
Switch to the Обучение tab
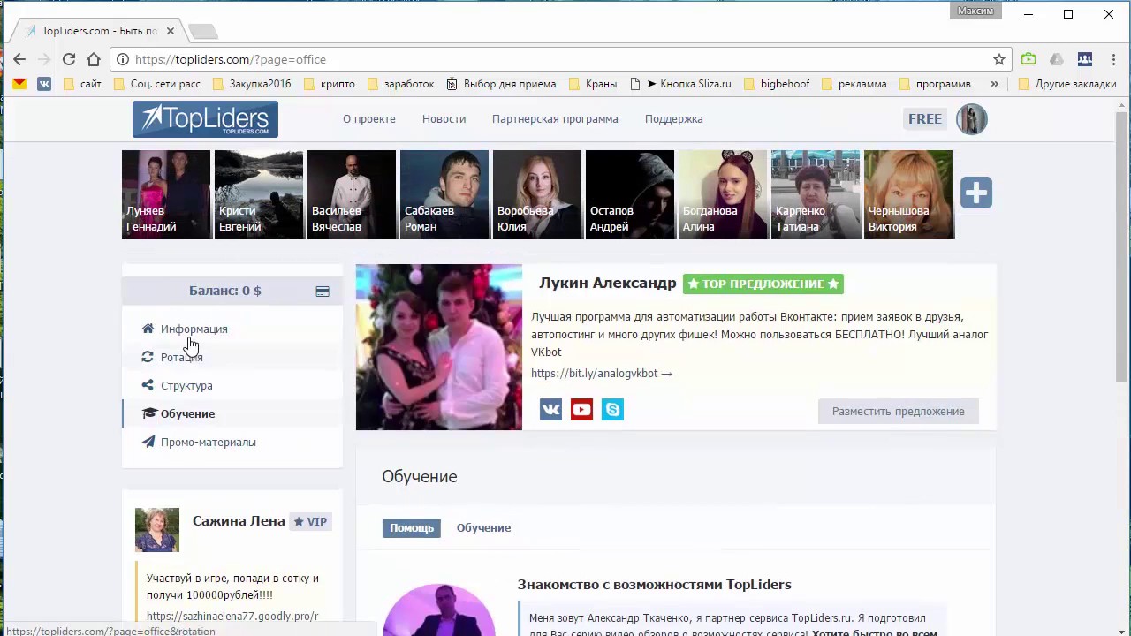coord(483,528)
